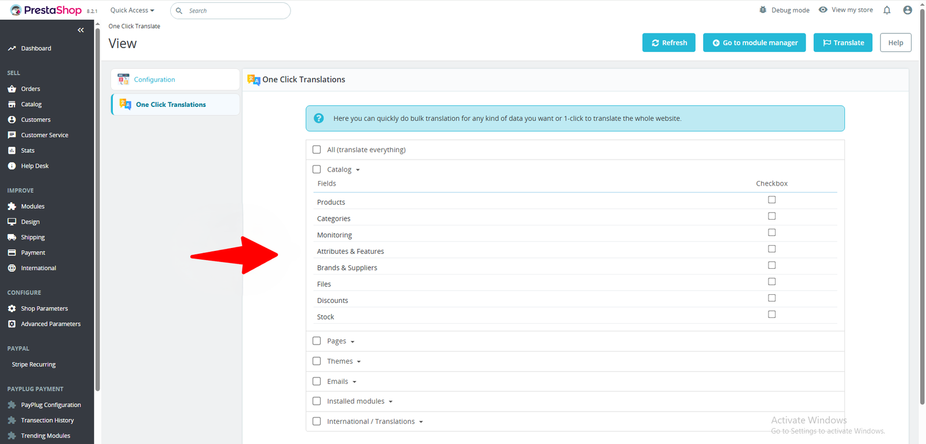The width and height of the screenshot is (926, 444).
Task: Collapse the sidebar with double-chevron icon
Action: (80, 30)
